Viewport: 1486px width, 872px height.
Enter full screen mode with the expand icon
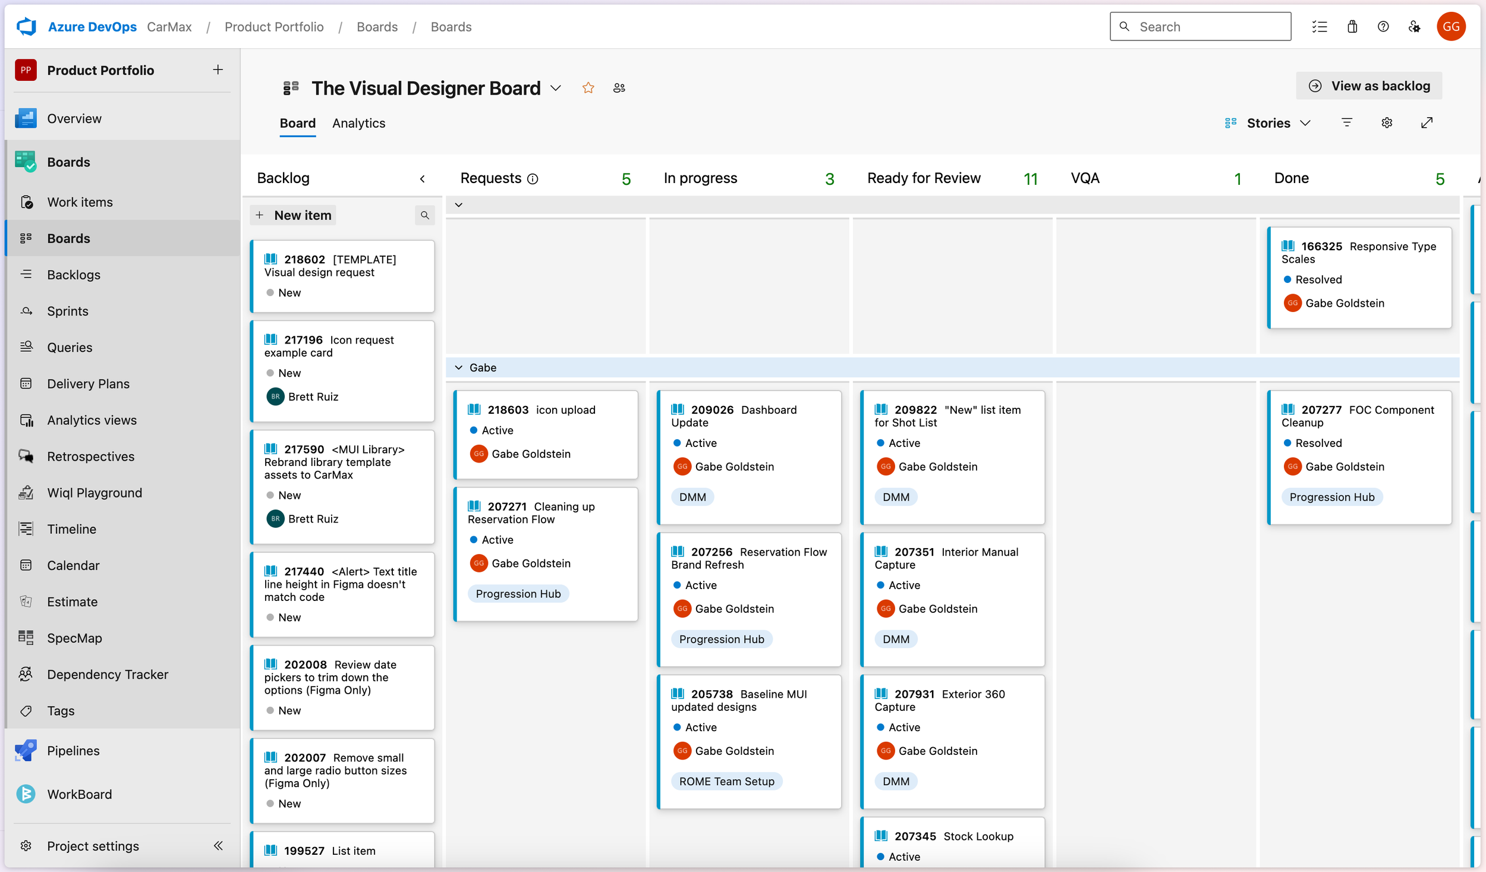click(x=1427, y=122)
